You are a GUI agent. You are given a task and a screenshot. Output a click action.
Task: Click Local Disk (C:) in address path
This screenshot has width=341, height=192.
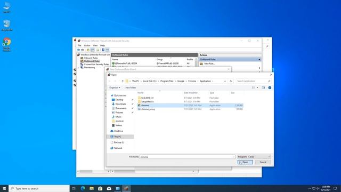[x=150, y=81]
